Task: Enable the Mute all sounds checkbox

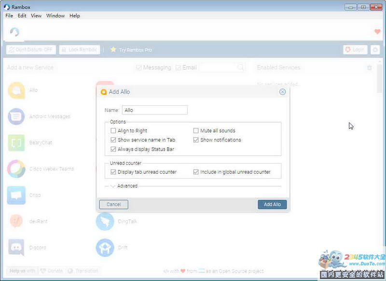Action: click(196, 130)
